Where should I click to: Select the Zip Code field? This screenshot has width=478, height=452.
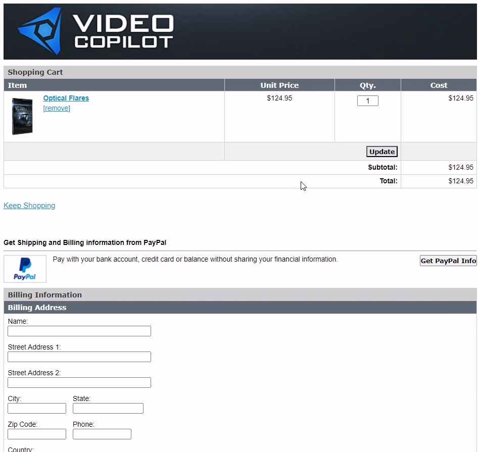coord(37,434)
